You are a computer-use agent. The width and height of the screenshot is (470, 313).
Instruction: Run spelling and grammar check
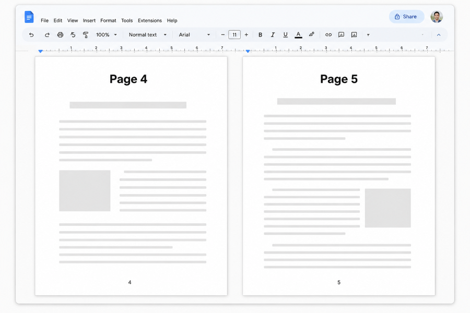[73, 35]
